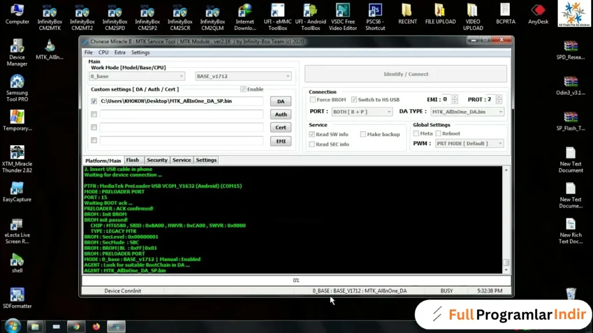Launch InfinityBox CM2MT2 shortcut
593x333 pixels.
pos(82,17)
